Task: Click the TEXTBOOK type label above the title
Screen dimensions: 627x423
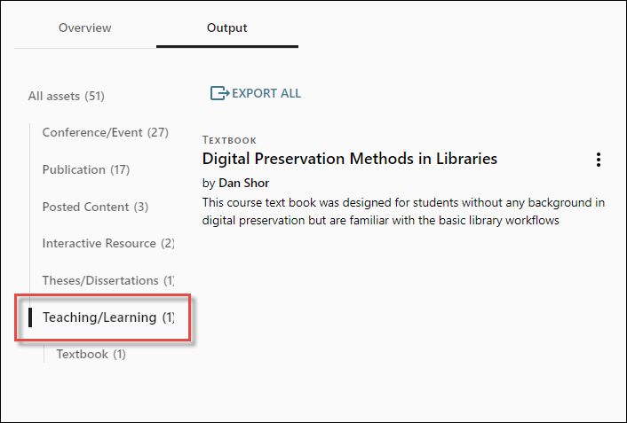Action: pos(229,140)
